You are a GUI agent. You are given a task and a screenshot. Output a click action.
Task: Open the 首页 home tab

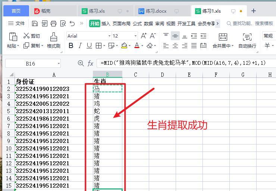16,11
